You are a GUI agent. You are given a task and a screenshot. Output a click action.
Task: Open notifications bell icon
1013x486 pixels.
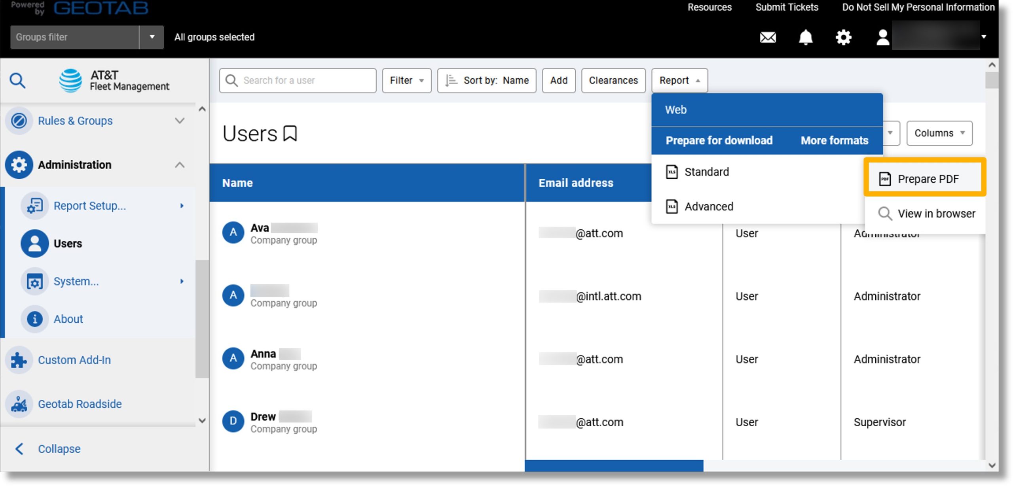(x=805, y=38)
